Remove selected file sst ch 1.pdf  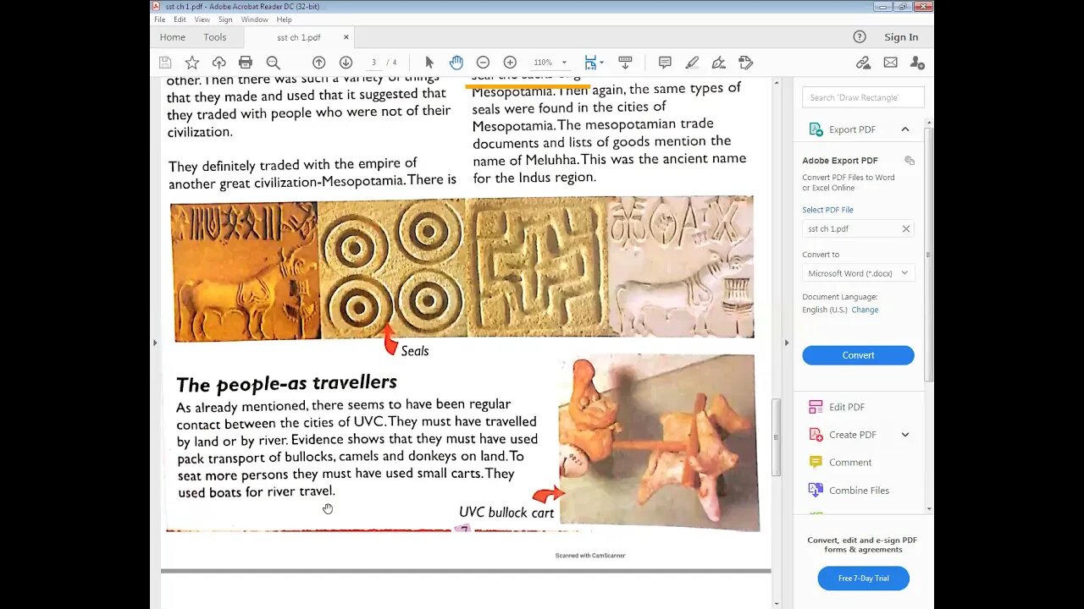coord(905,228)
